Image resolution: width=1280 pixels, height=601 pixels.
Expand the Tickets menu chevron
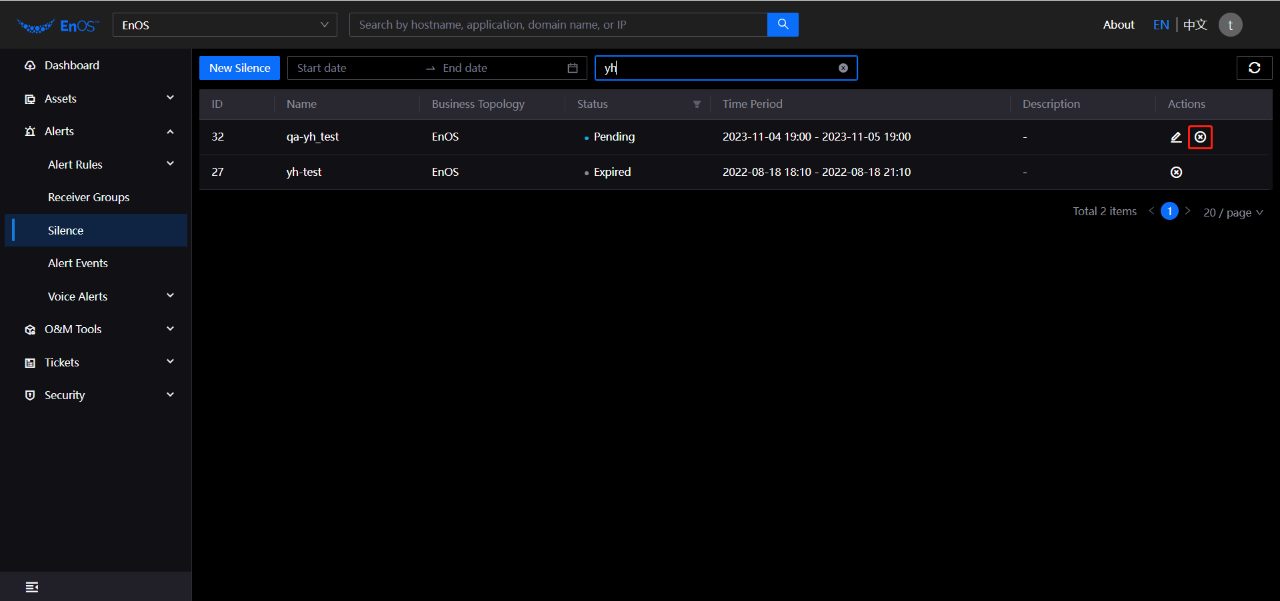point(170,362)
